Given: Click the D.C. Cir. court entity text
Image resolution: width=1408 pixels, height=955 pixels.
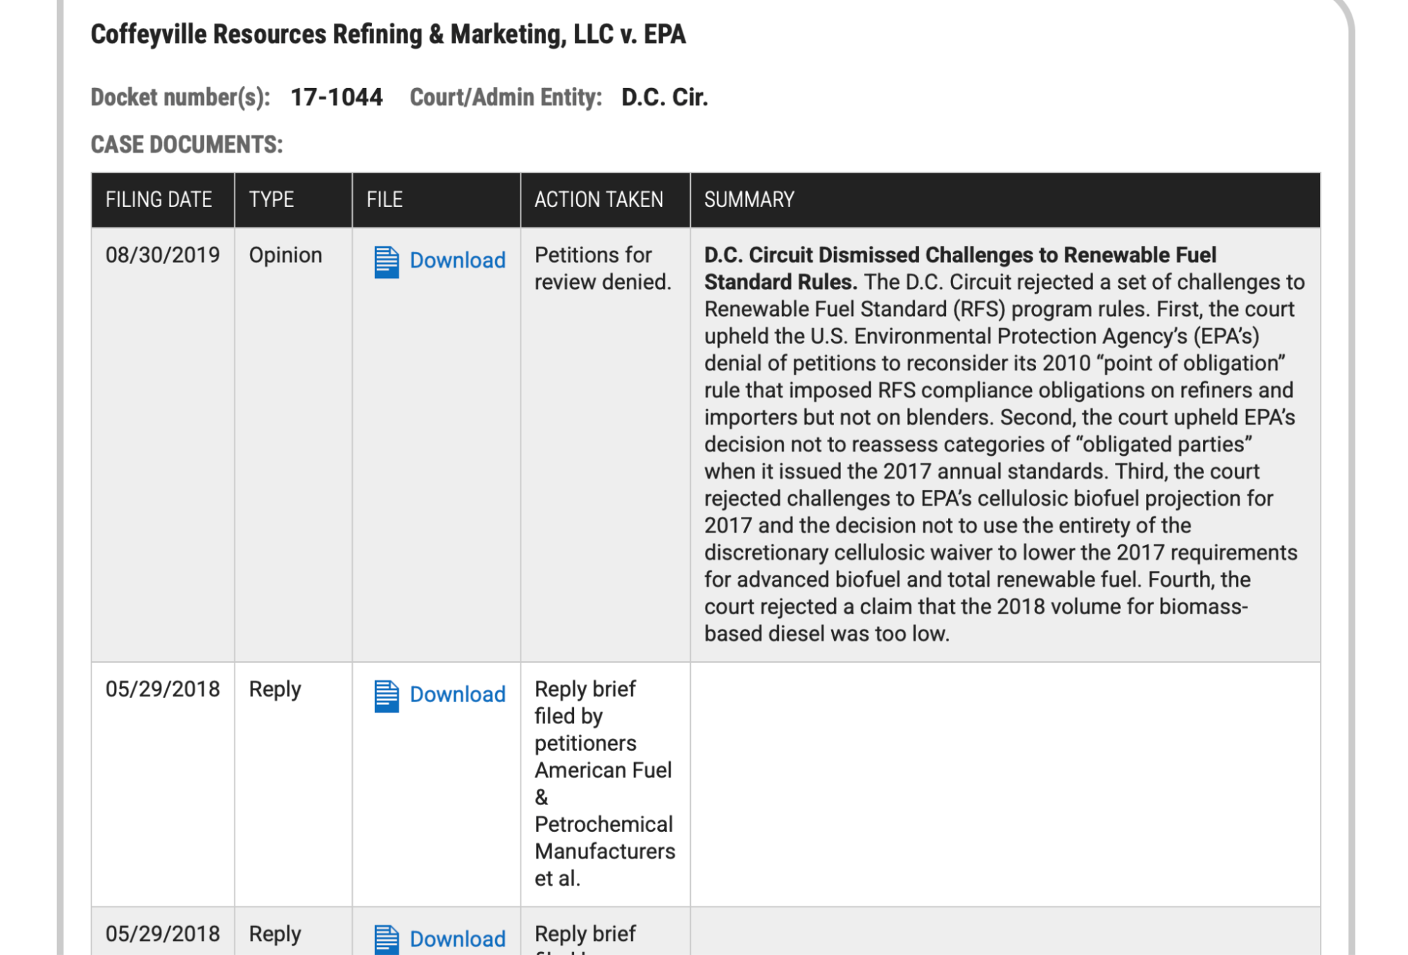Looking at the screenshot, I should (664, 97).
